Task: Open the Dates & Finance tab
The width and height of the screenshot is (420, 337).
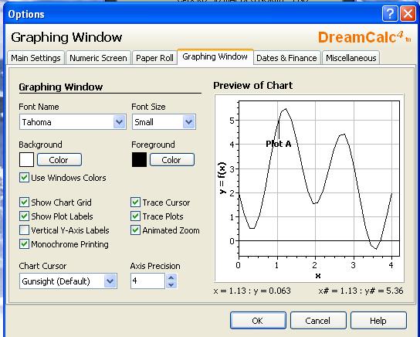Action: point(286,58)
